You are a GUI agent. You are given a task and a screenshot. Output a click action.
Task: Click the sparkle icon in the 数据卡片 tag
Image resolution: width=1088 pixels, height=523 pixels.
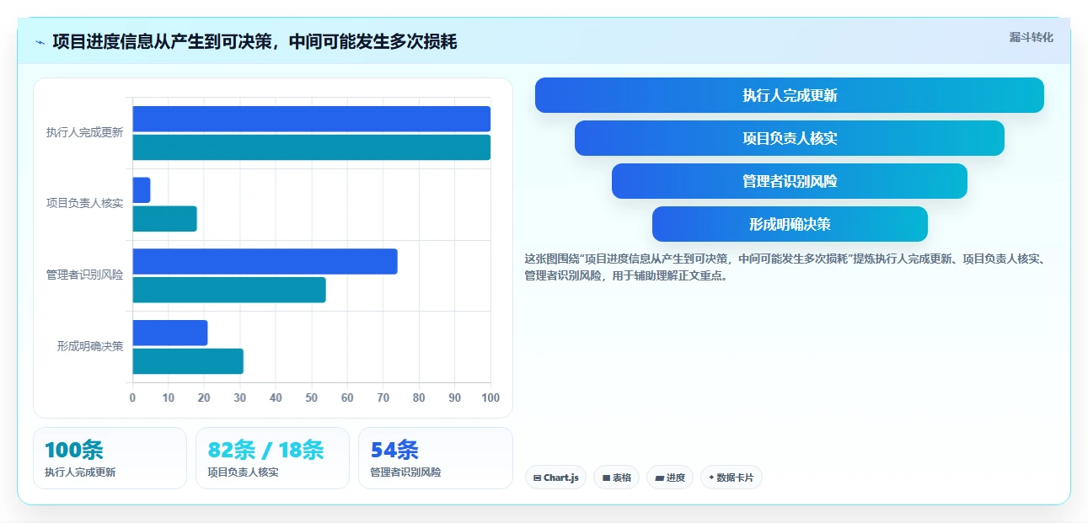[x=711, y=478]
